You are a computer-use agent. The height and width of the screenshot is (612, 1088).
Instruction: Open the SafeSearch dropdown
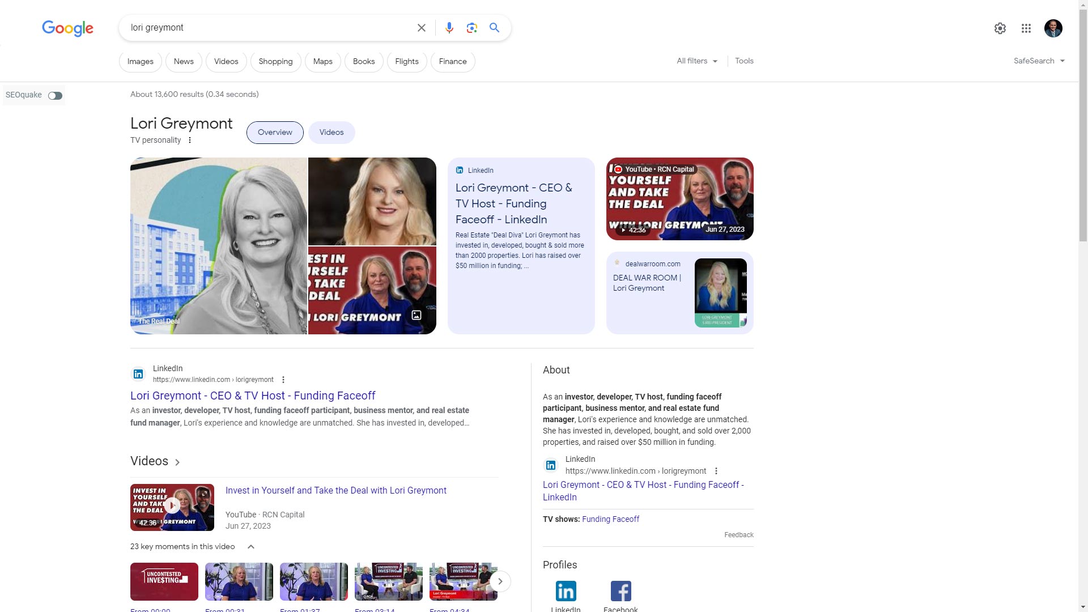[x=1039, y=61]
